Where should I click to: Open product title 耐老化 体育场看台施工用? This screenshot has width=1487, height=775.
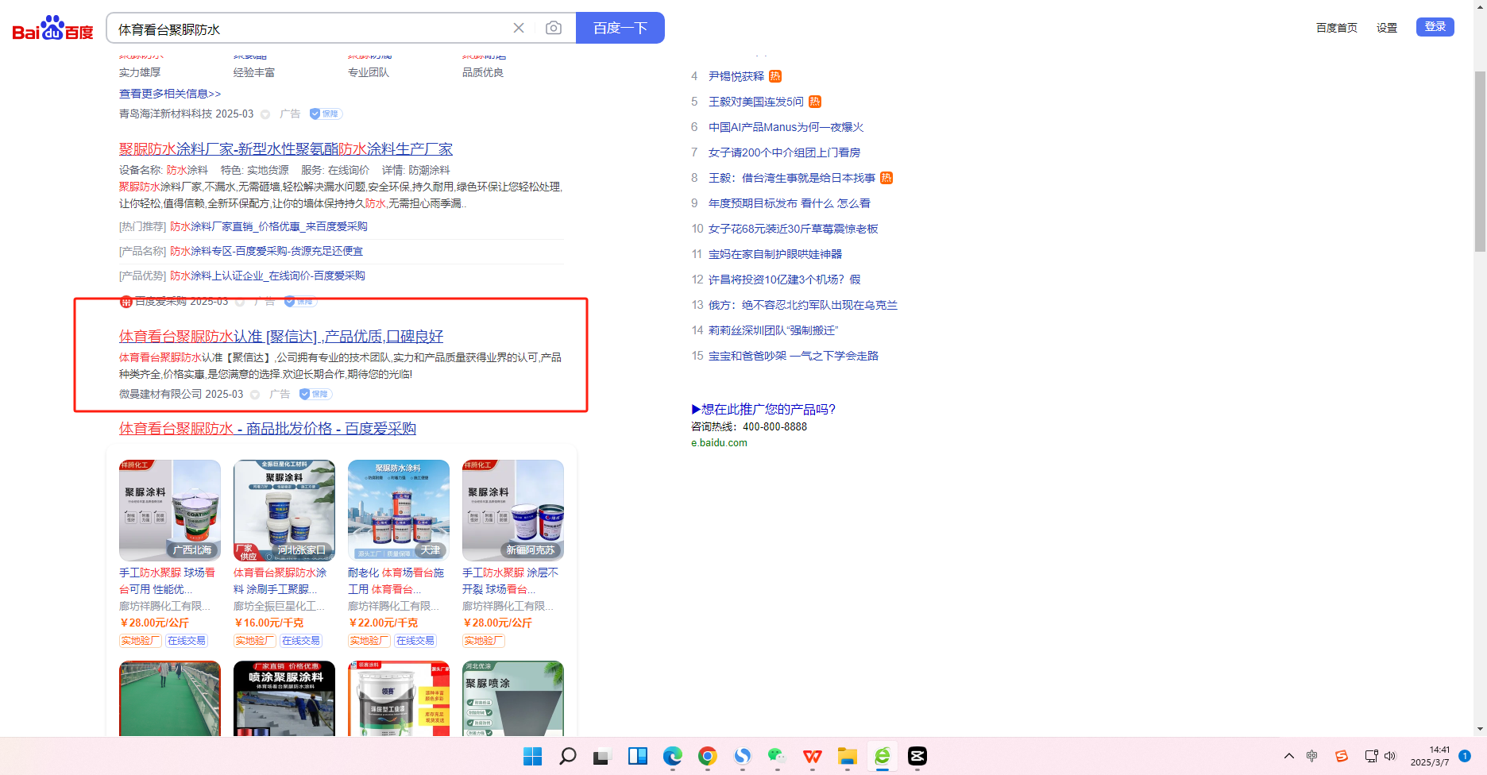tap(396, 580)
